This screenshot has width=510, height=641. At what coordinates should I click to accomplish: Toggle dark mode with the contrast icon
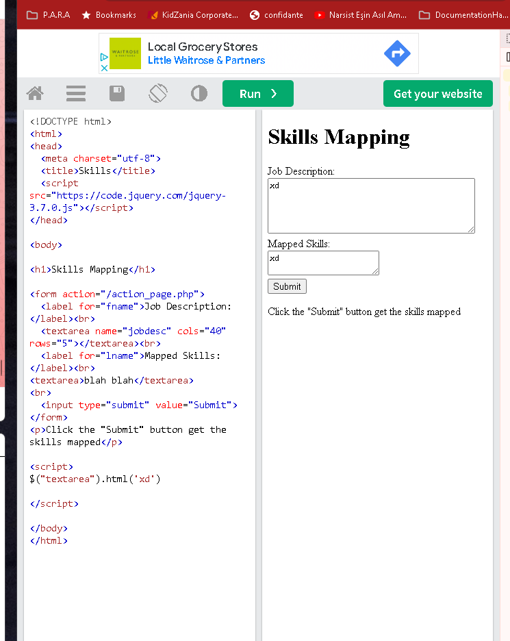tap(199, 94)
